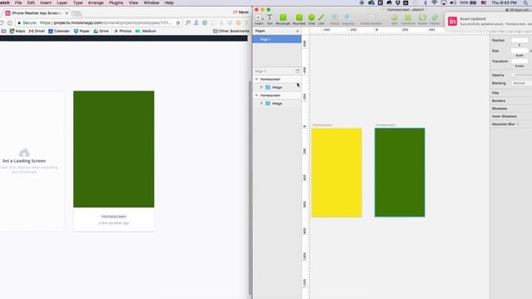Adjust the Opacity slider in the inspector
The height and width of the screenshot is (299, 532).
521,75
